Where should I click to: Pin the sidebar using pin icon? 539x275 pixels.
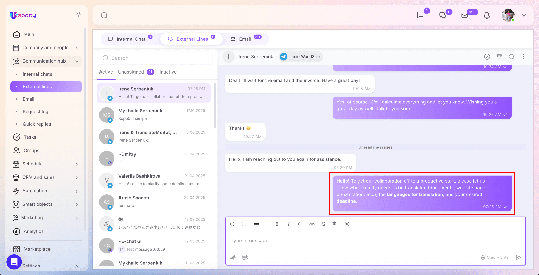[x=78, y=14]
